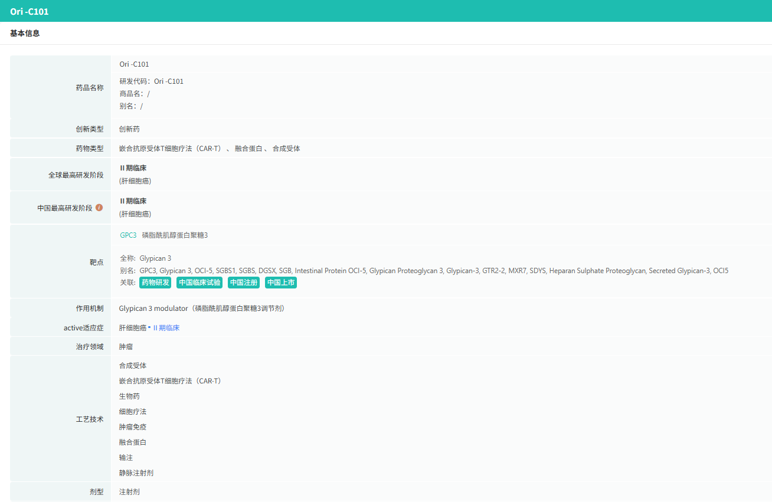Select the 治疗领域 row label
This screenshot has height=502, width=772.
point(90,347)
